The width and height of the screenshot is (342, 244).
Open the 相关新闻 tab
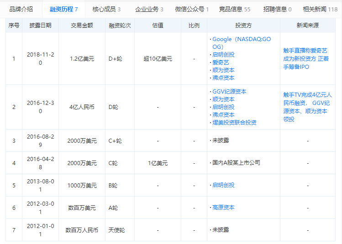click(x=320, y=9)
